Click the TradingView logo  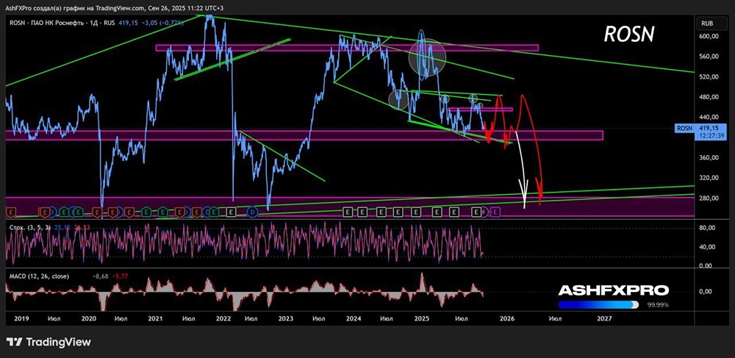pos(49,342)
